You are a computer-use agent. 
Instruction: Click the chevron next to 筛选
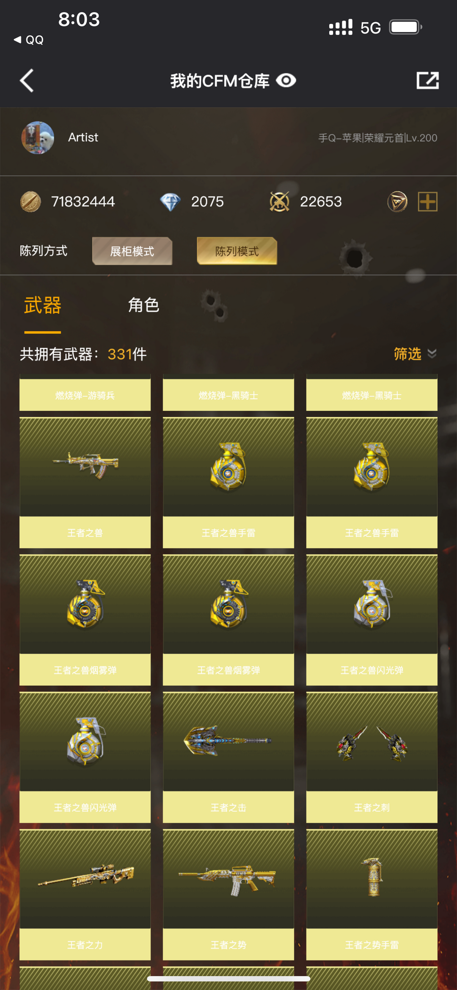click(x=432, y=354)
